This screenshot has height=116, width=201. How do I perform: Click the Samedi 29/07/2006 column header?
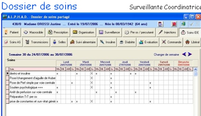164,63
